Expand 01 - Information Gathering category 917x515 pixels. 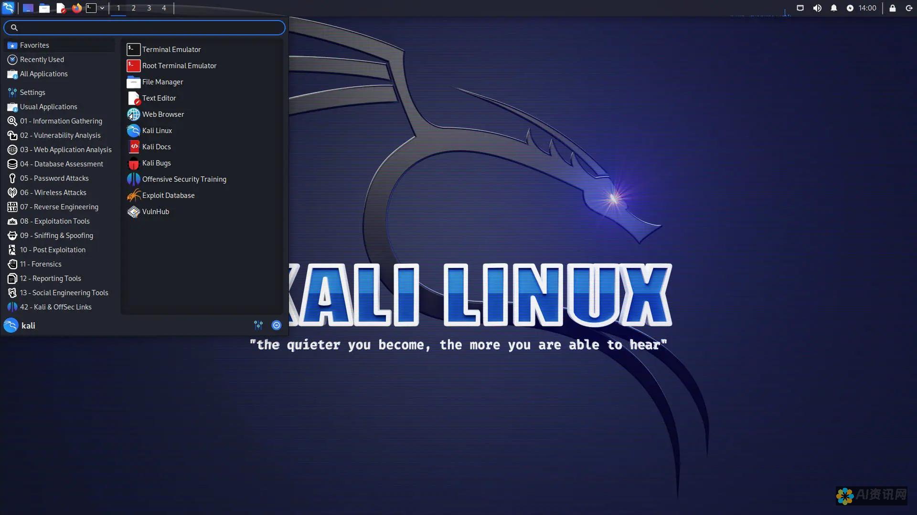[x=61, y=121]
